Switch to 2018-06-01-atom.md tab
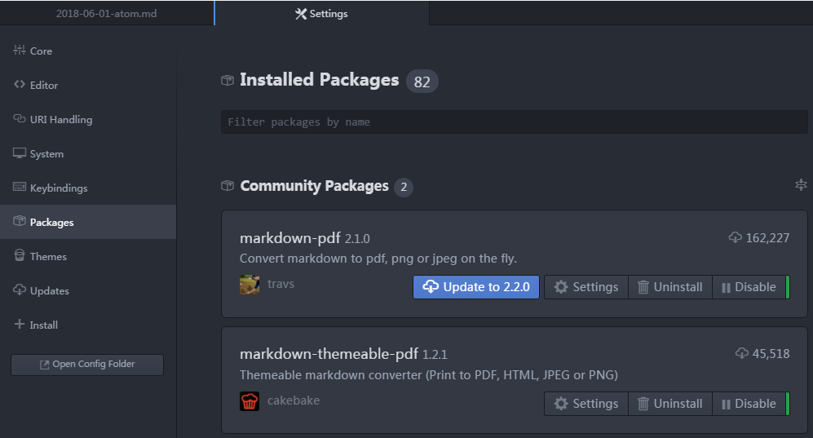The height and width of the screenshot is (438, 813). pyautogui.click(x=106, y=14)
